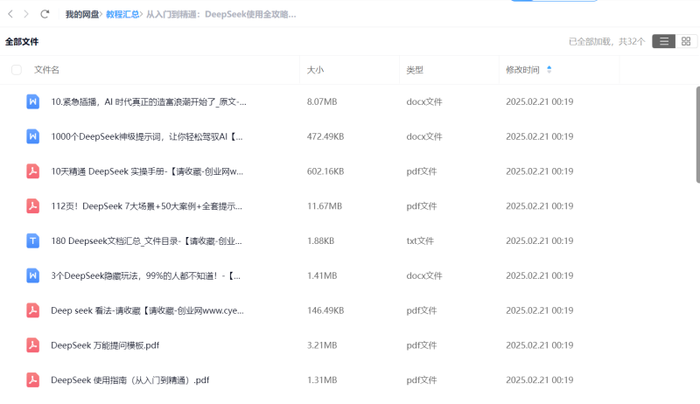Check the select-all files checkbox
The image size is (700, 404).
click(17, 70)
